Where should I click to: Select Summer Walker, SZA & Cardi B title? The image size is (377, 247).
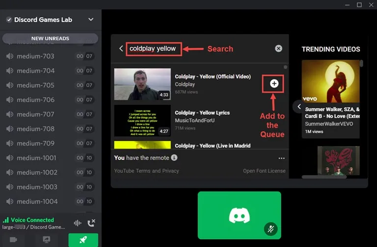coord(332,113)
